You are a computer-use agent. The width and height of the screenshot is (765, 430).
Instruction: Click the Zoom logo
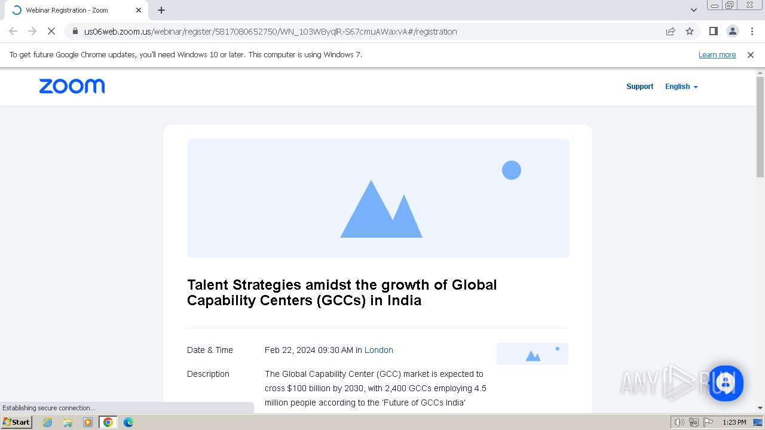(72, 87)
